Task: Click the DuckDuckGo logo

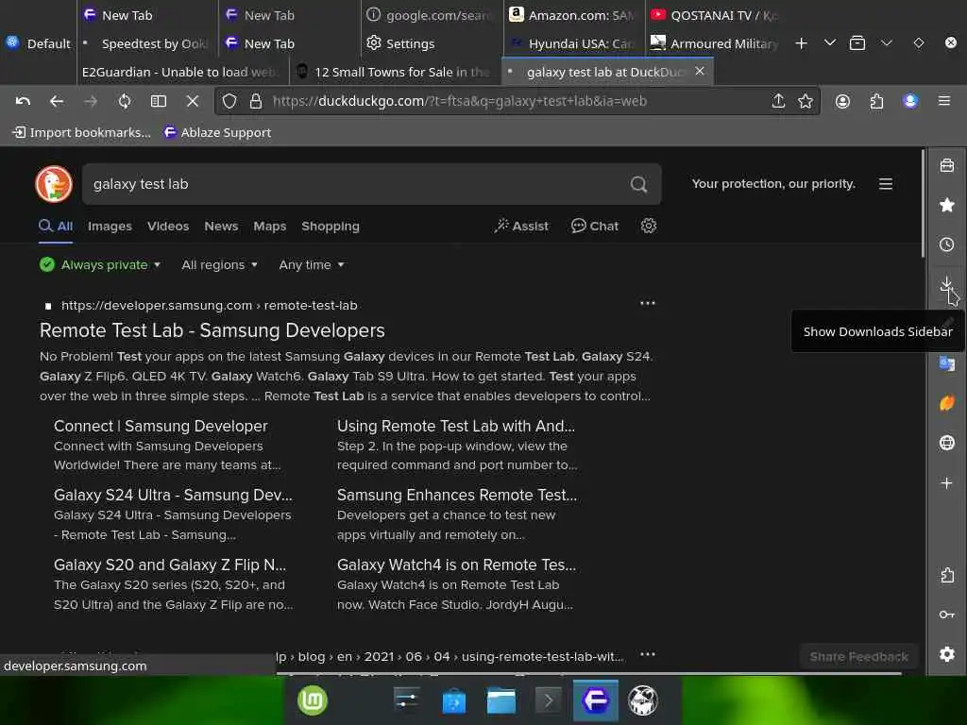Action: (x=54, y=184)
